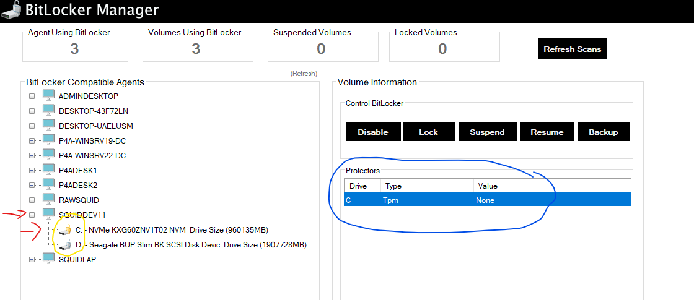Expand the SQUIDLAP tree node
Screen dimensions: 694x300
(x=32, y=260)
